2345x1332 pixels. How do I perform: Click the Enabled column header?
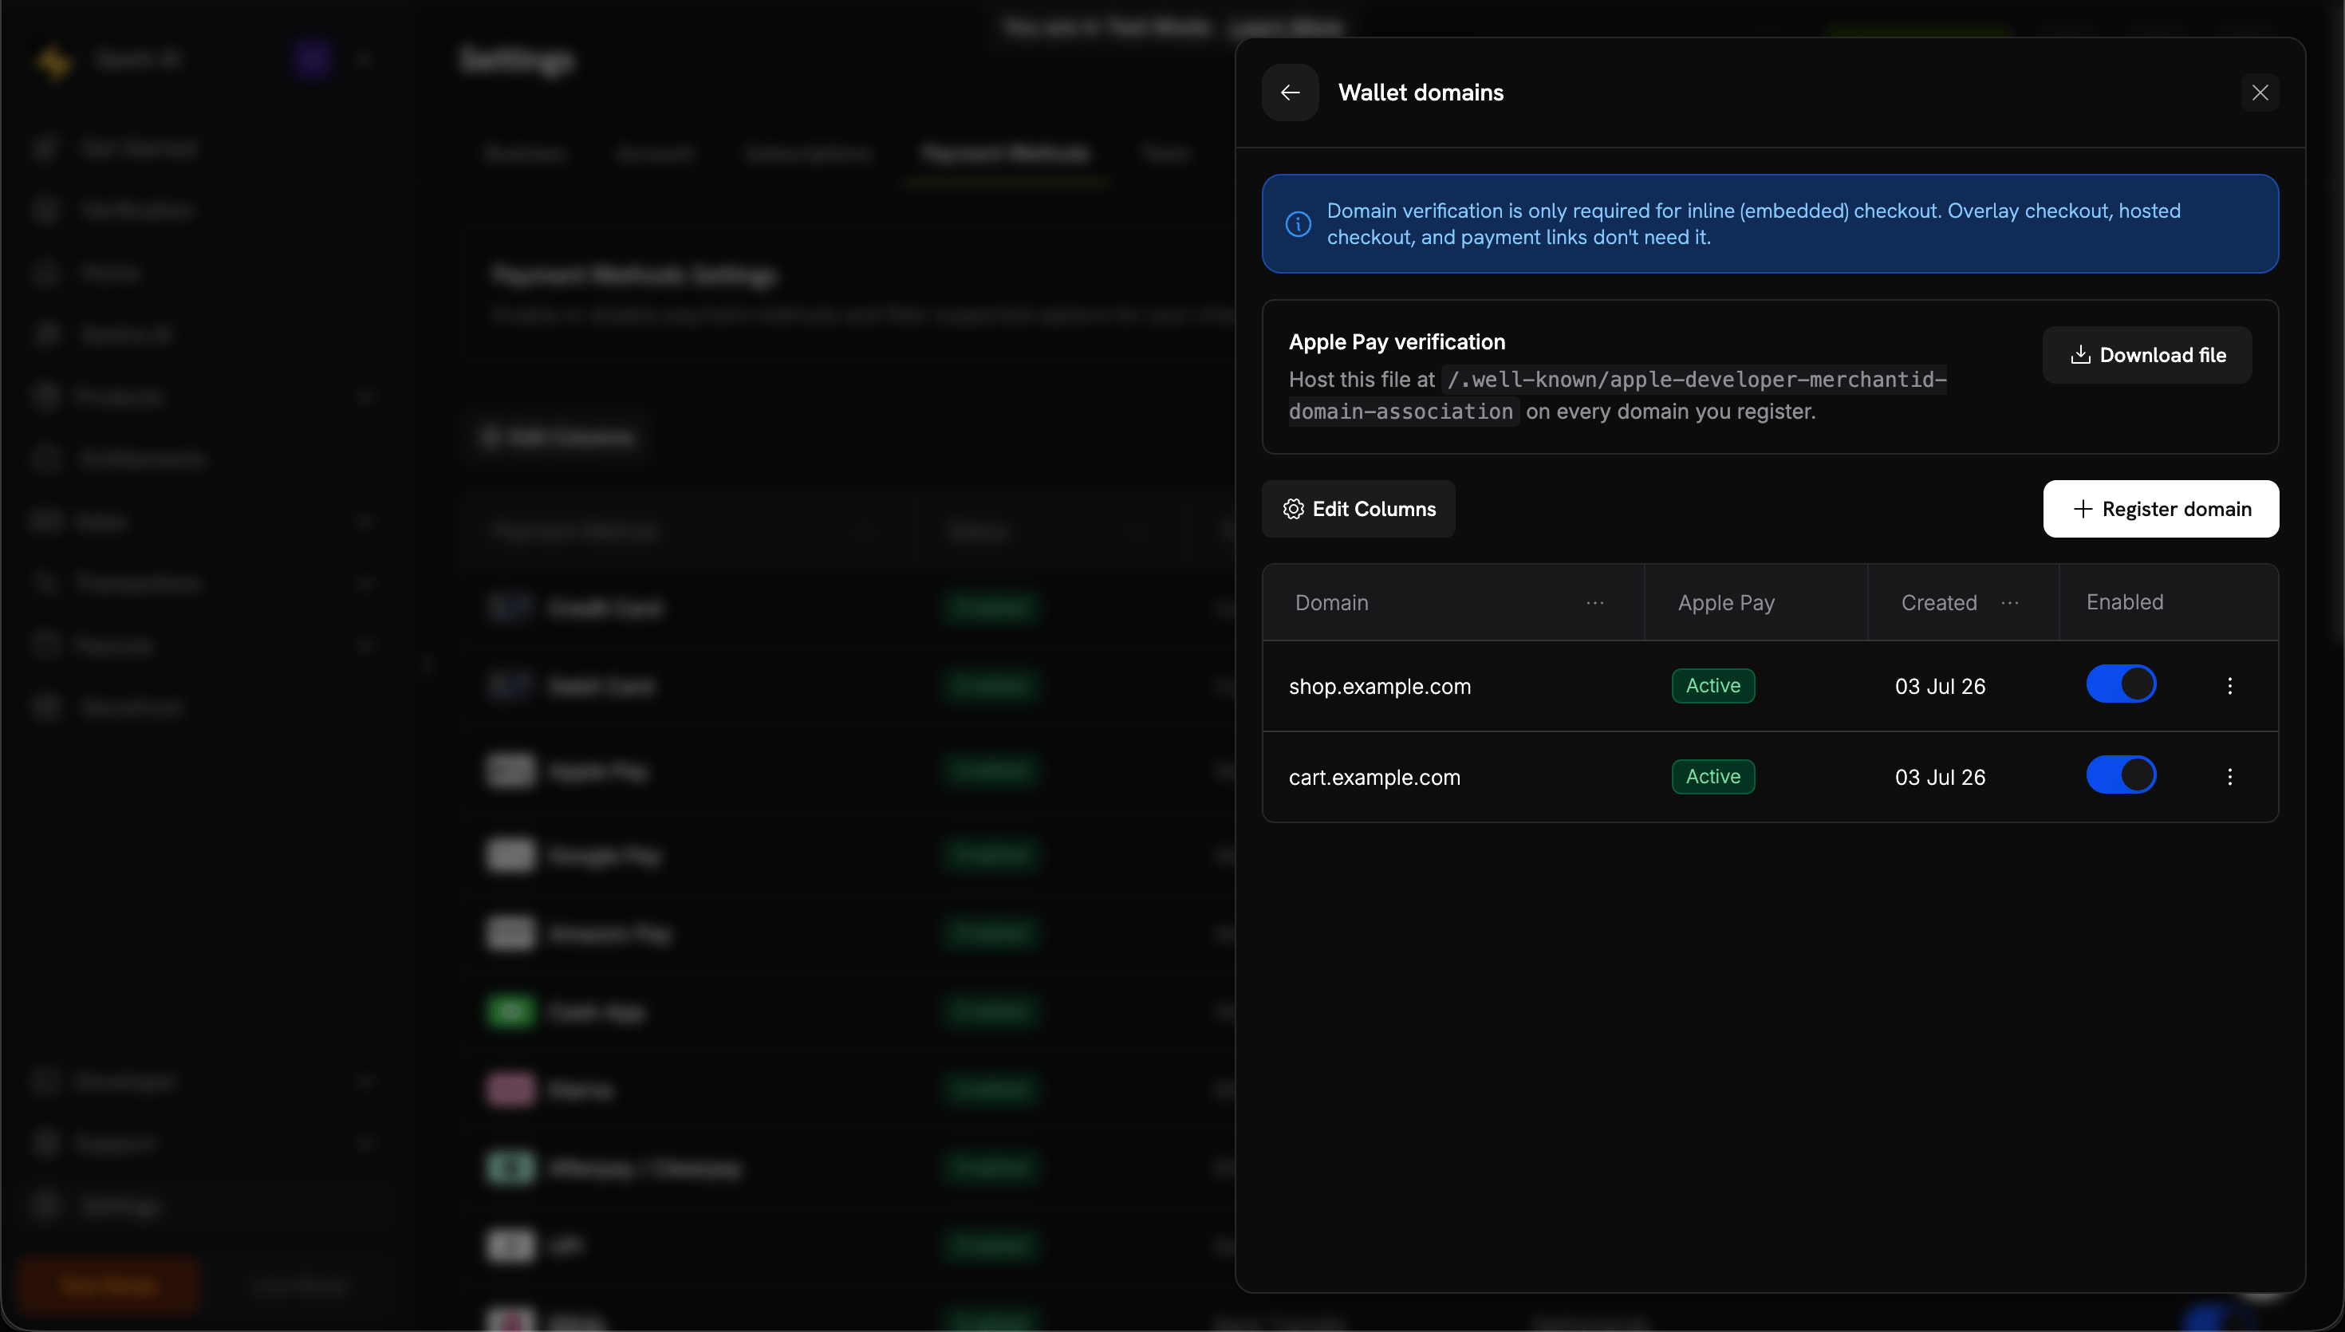coord(2125,602)
